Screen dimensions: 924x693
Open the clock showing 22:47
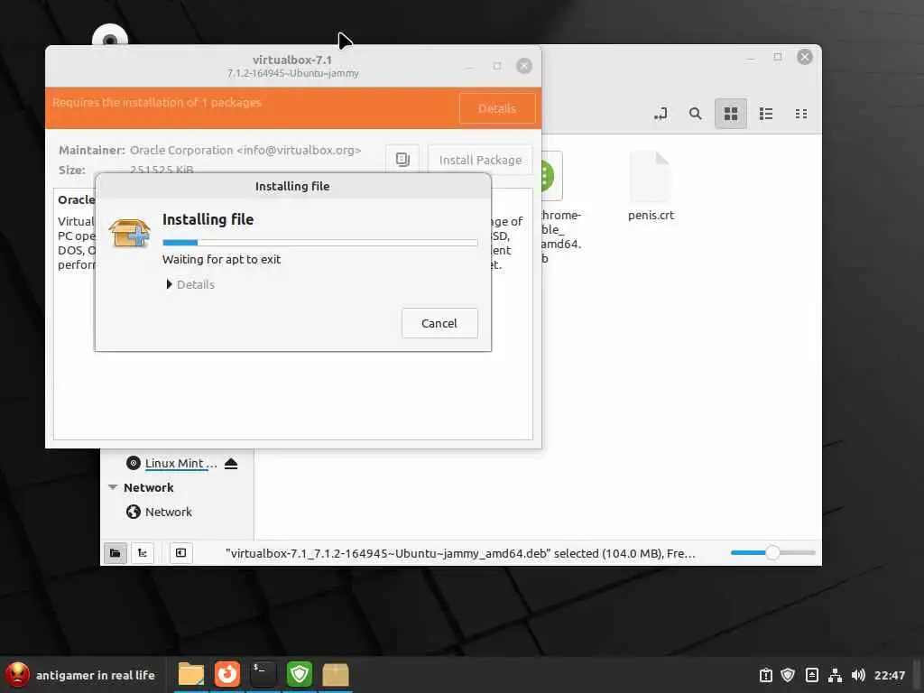889,675
